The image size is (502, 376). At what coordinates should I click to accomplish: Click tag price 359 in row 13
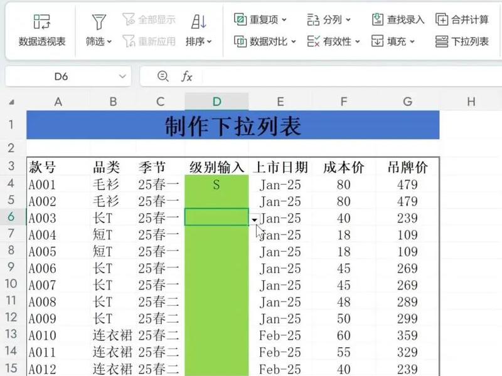pyautogui.click(x=407, y=335)
